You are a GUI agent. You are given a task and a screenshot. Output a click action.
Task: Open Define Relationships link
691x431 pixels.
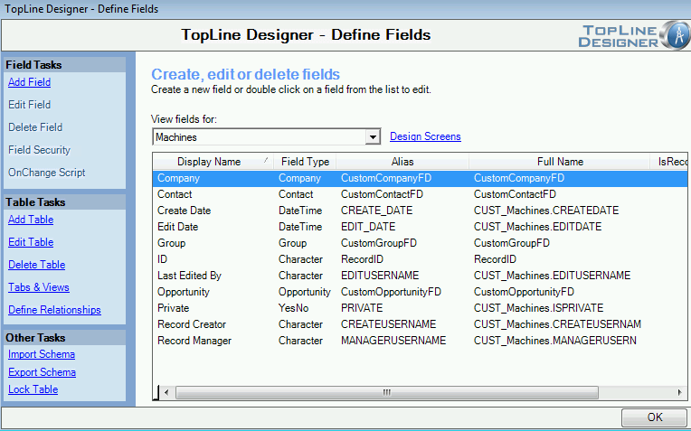[54, 310]
